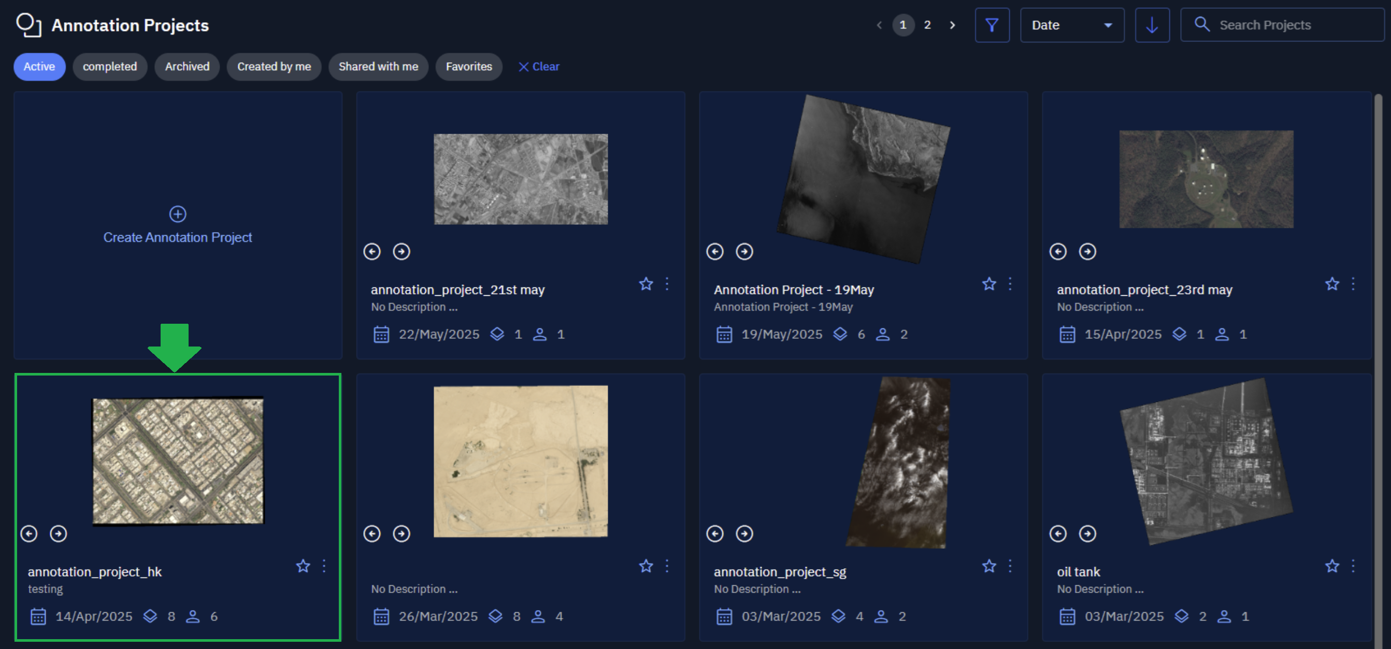The image size is (1391, 649).
Task: Favorite the annotation_project_21st may card
Action: (x=646, y=284)
